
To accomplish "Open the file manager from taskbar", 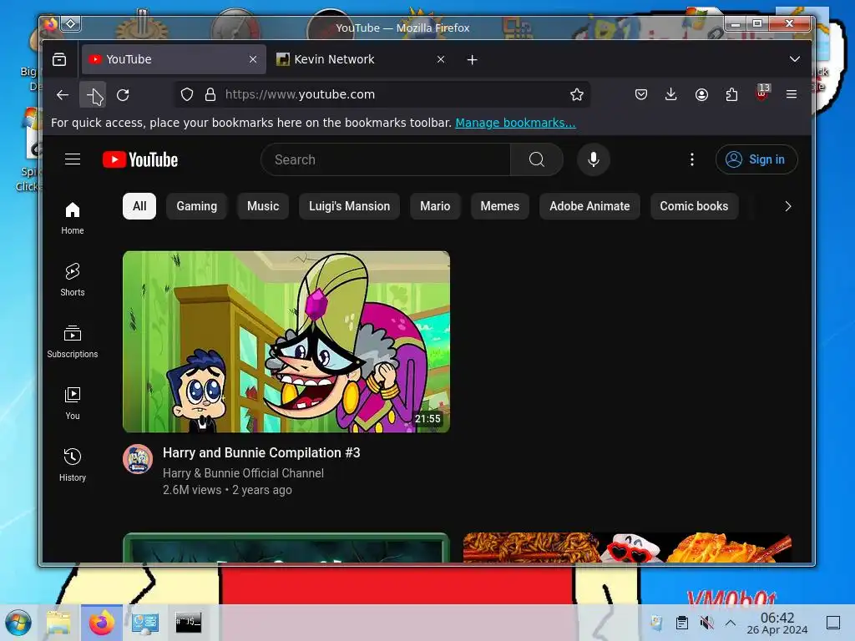I will pos(58,623).
